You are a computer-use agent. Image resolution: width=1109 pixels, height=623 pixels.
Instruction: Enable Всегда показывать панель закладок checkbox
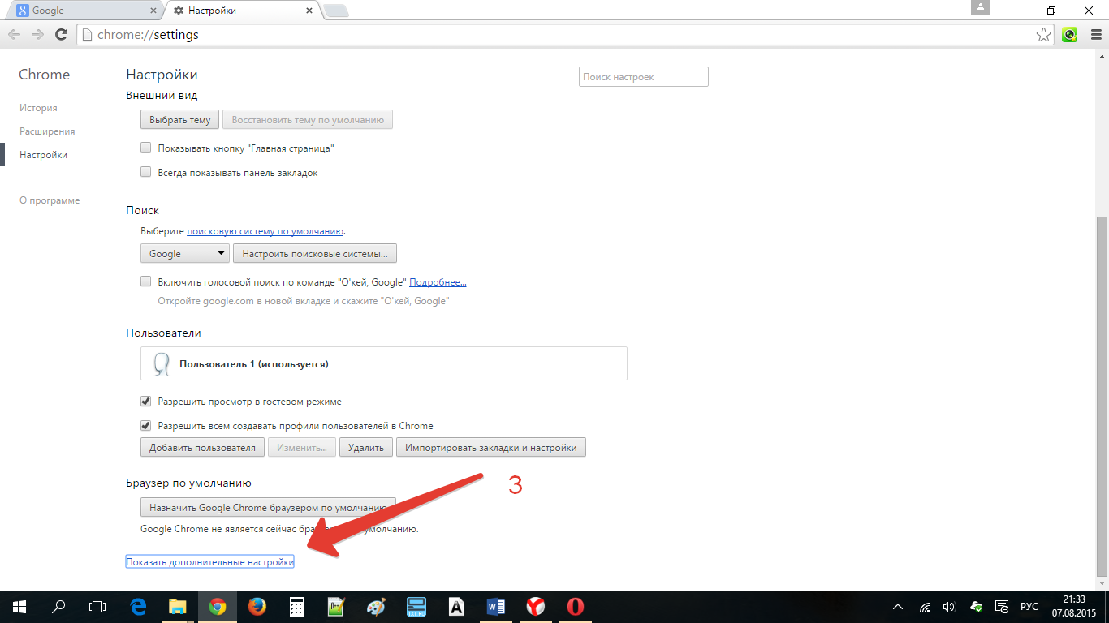(146, 172)
